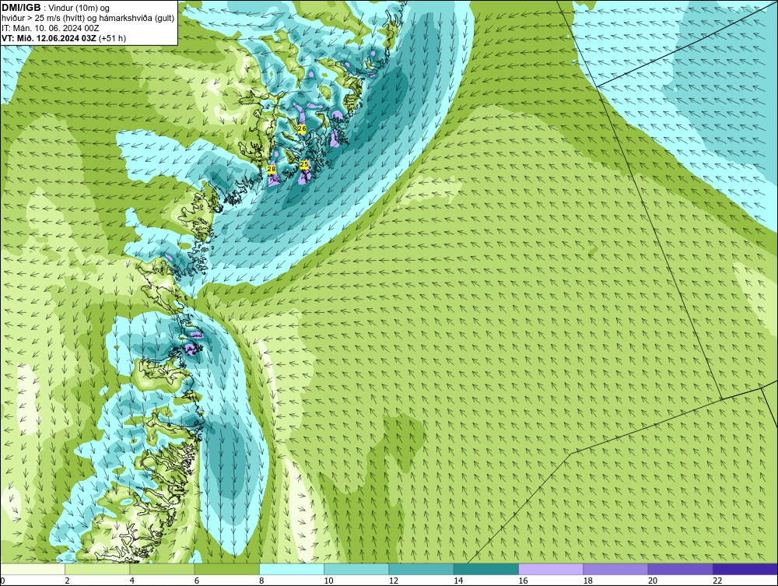Click the hviður > 25 m/s description line

tap(88, 19)
